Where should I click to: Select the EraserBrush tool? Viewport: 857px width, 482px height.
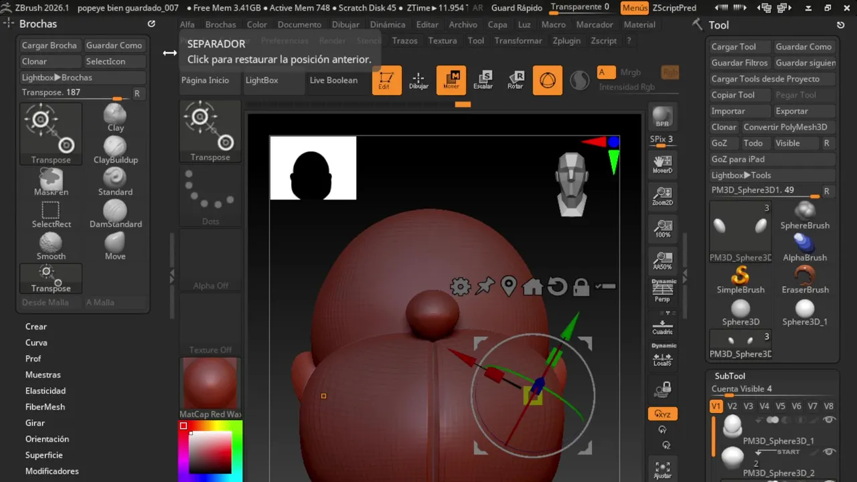coord(805,278)
